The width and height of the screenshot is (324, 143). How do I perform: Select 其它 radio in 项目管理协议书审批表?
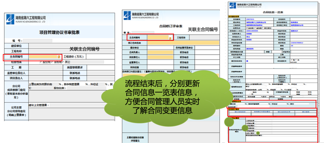pyautogui.click(x=63, y=62)
